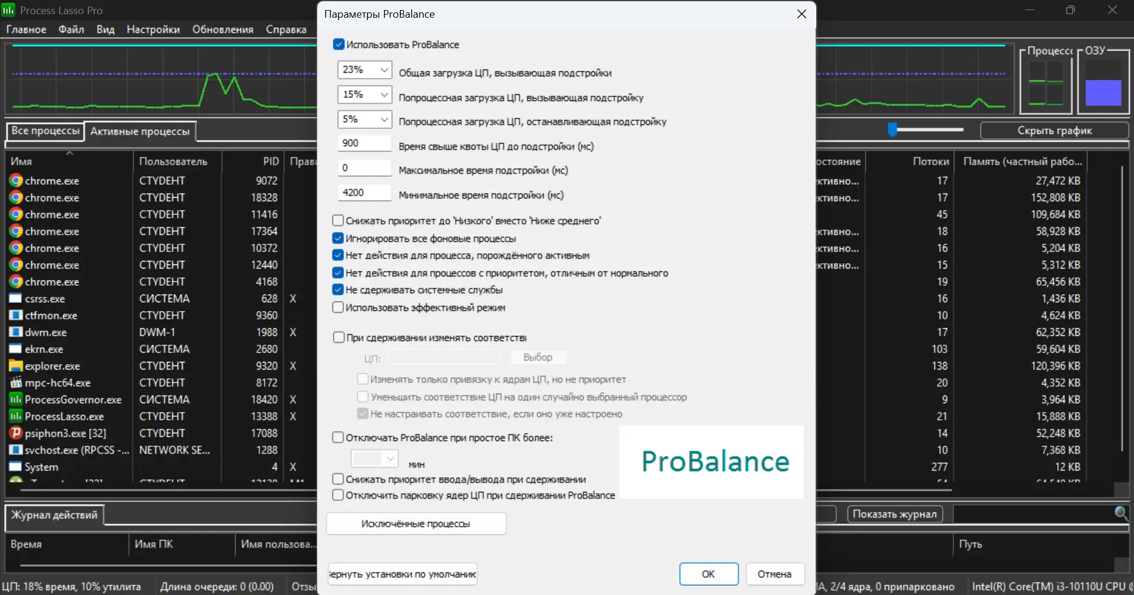Open the Главное menu

click(26, 30)
